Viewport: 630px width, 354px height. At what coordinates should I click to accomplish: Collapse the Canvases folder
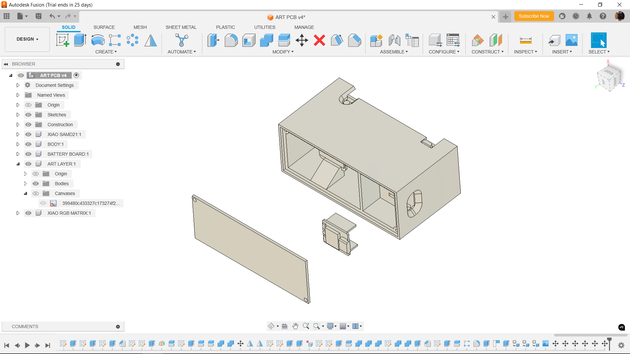coord(25,193)
